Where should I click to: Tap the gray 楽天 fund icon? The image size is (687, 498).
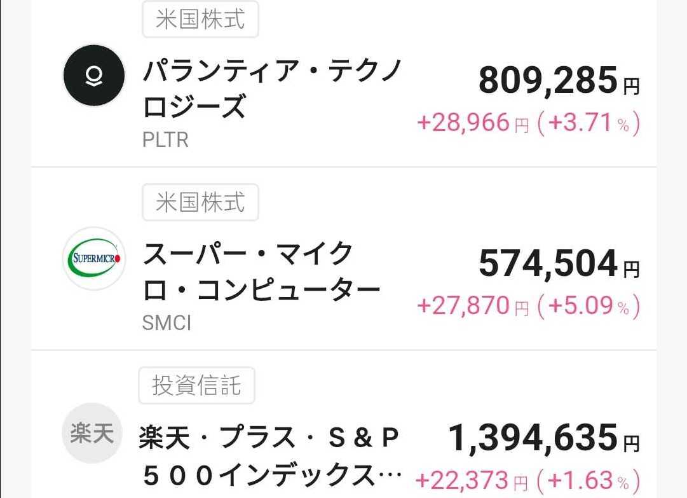pos(92,433)
